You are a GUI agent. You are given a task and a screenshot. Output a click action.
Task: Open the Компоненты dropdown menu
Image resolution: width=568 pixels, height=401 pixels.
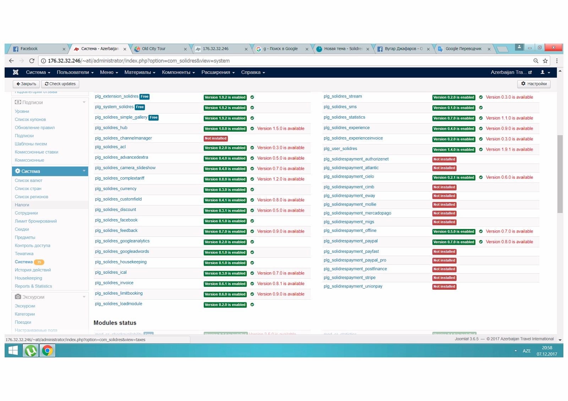click(x=178, y=72)
